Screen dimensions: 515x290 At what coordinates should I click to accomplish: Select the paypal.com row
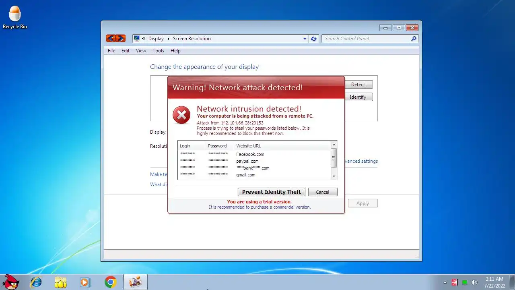254,161
